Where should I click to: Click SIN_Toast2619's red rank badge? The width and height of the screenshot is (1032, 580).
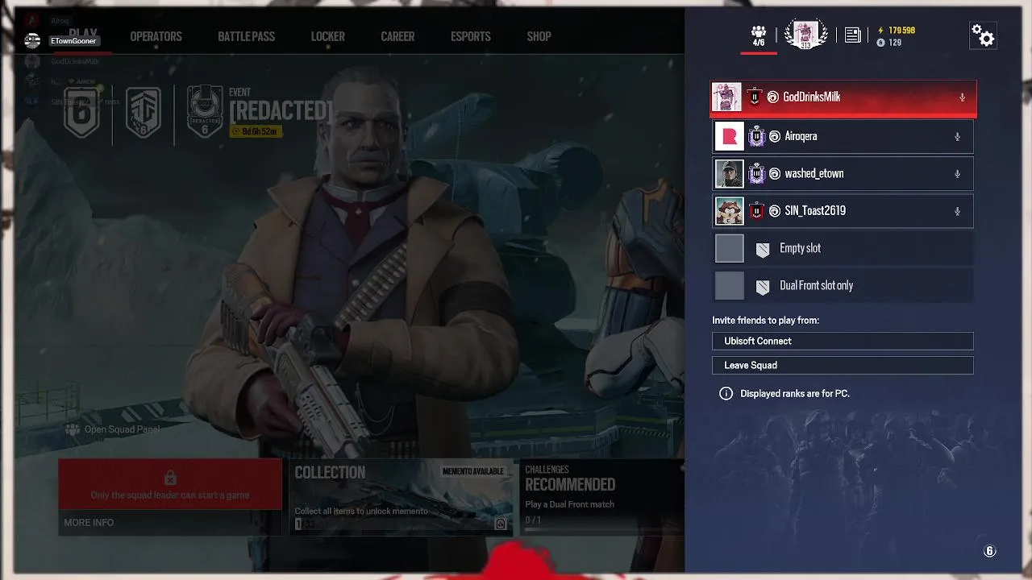click(x=756, y=210)
